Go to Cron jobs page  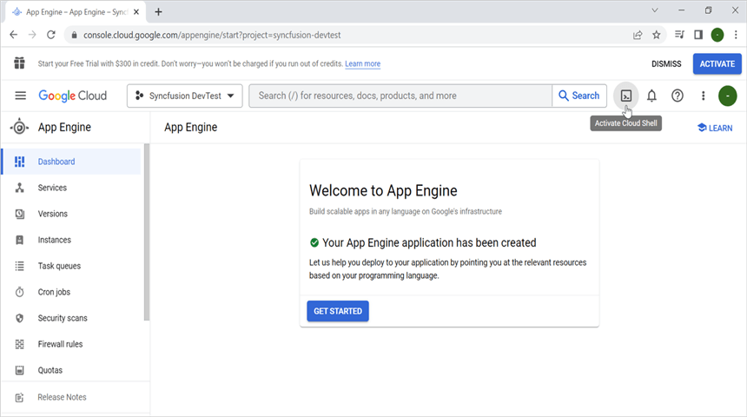point(55,292)
